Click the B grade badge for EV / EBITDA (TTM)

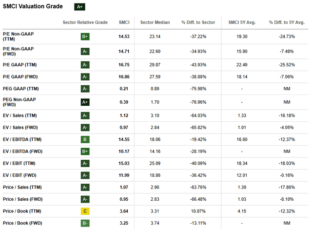pos(85,139)
